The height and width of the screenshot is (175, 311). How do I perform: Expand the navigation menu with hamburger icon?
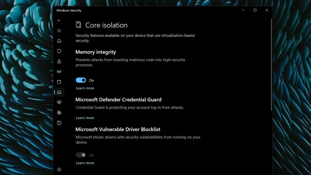(x=59, y=30)
